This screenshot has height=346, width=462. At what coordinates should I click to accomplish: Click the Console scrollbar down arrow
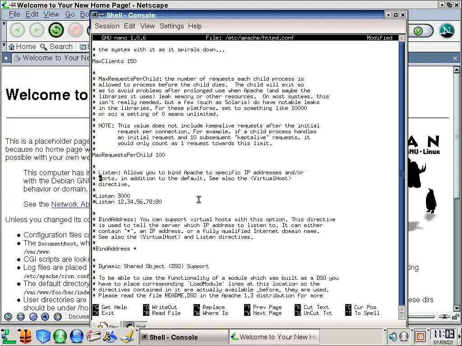pyautogui.click(x=402, y=316)
